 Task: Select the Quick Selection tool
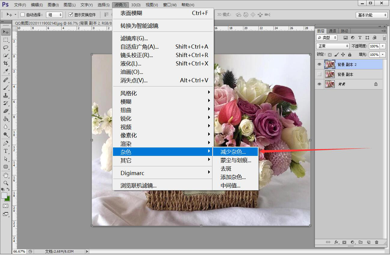(x=6, y=56)
